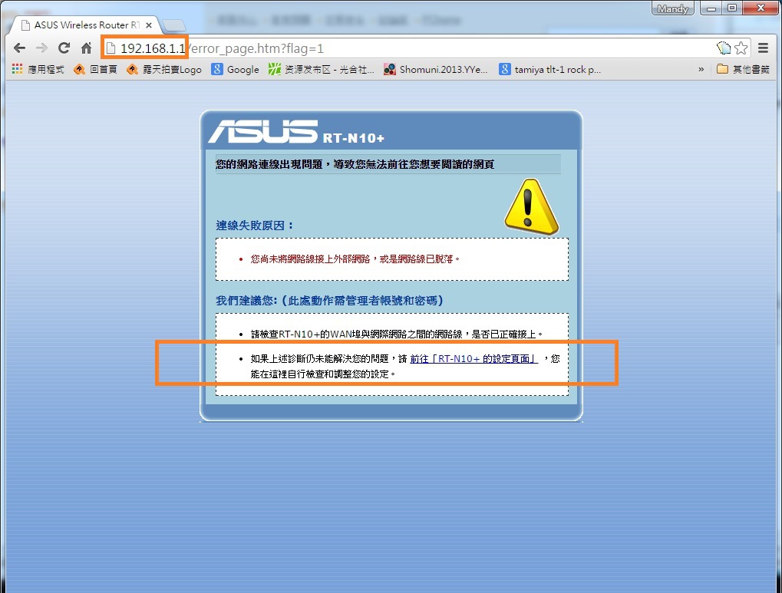The width and height of the screenshot is (782, 593).
Task: Click the 請檢查RT-N10+的WAN埠 suggestion text
Action: point(397,334)
